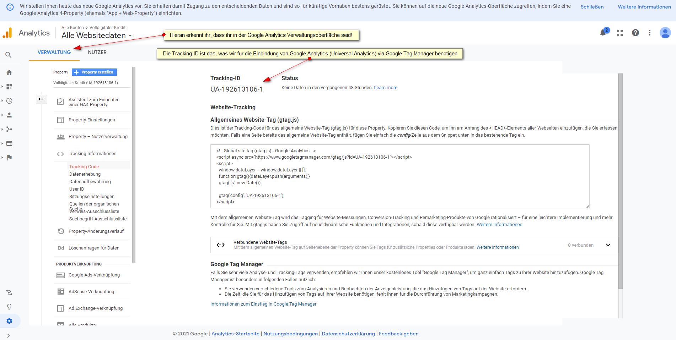Open Assistent zum Einrichten einer GA4-Property
This screenshot has height=340, width=676.
[92, 102]
